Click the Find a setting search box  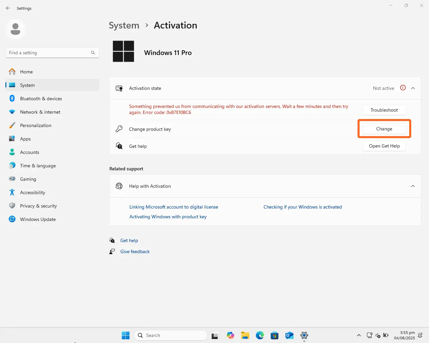[x=52, y=53]
